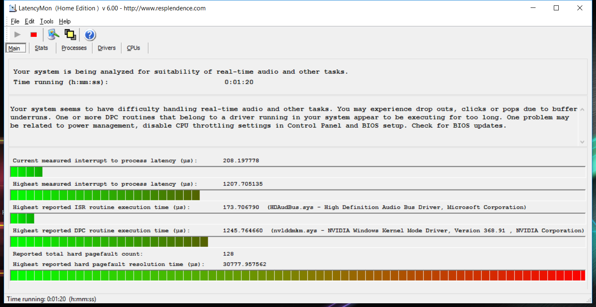Open the File menu
Image resolution: width=596 pixels, height=307 pixels.
click(15, 21)
